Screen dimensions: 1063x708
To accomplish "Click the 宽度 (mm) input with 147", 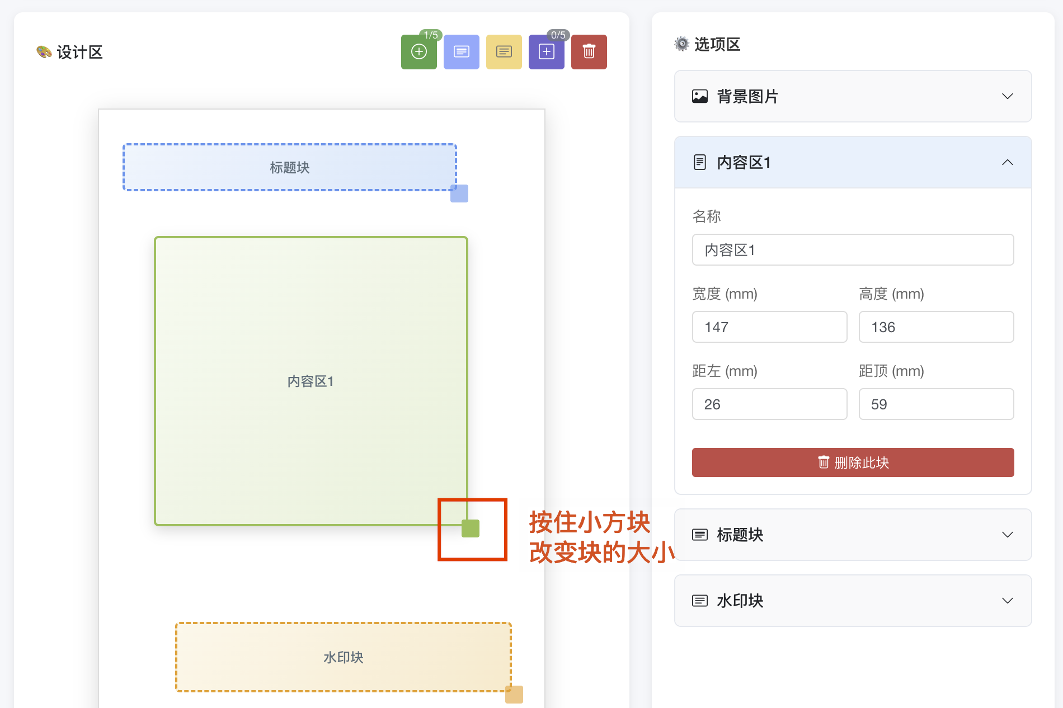I will pos(769,327).
